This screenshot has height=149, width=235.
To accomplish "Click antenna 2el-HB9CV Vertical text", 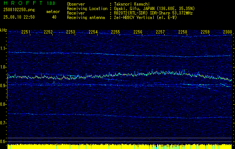I will click(x=145, y=18).
